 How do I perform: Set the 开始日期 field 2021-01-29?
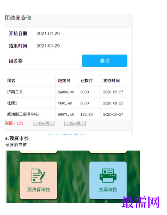tap(48, 33)
